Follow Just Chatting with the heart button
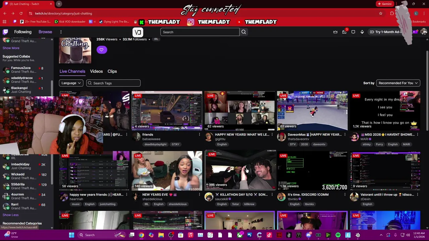The height and width of the screenshot is (241, 429). point(102,50)
